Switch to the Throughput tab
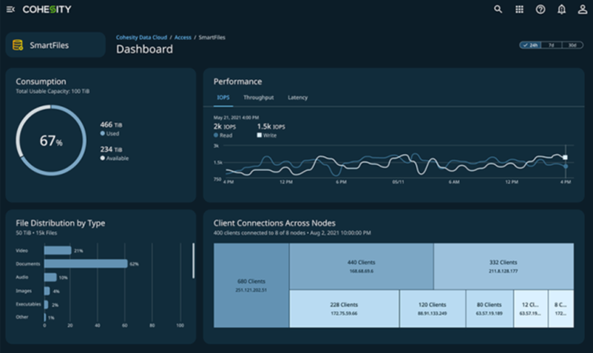This screenshot has width=593, height=353. point(258,98)
